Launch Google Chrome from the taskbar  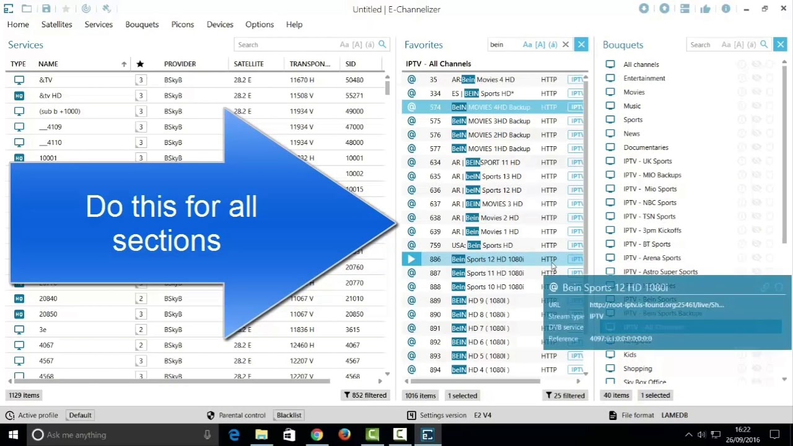point(317,435)
